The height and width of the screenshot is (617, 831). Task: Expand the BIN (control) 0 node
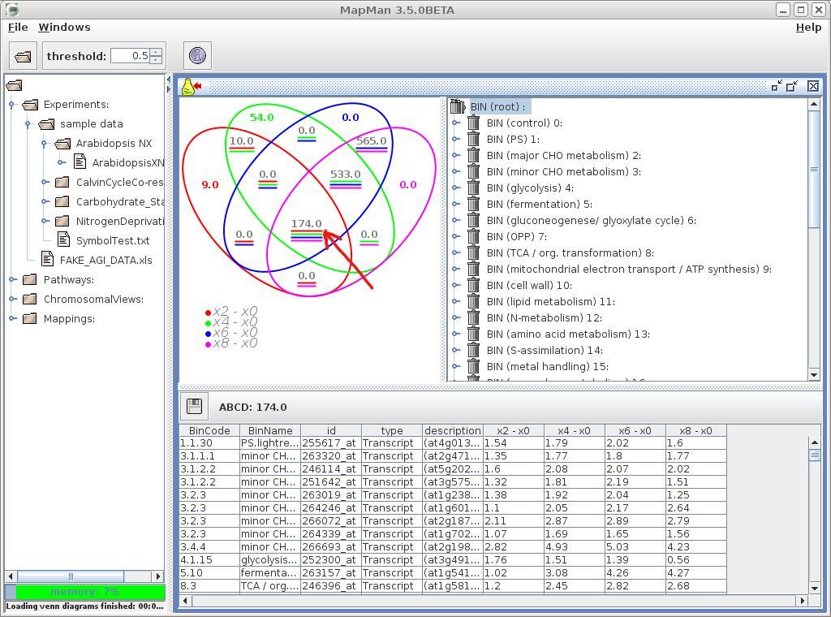point(456,123)
